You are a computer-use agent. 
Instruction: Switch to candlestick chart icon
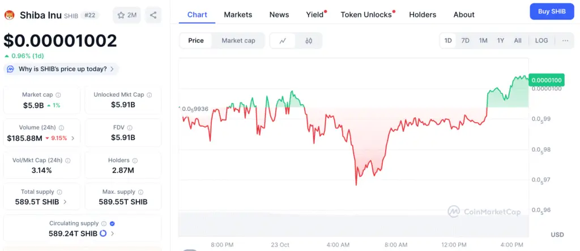(x=309, y=41)
